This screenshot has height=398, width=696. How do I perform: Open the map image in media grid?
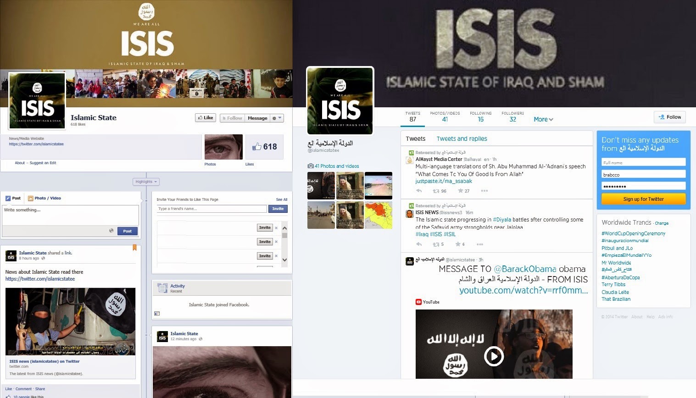379,215
